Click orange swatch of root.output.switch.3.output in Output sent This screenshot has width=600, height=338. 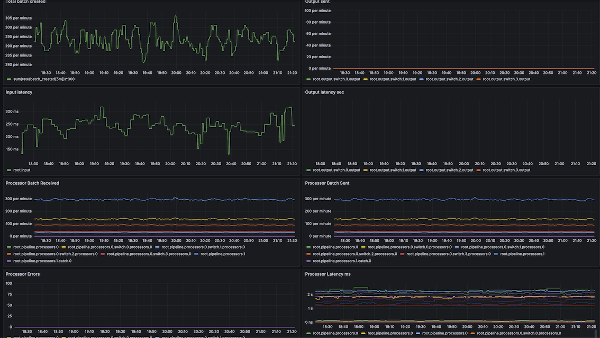(x=478, y=79)
